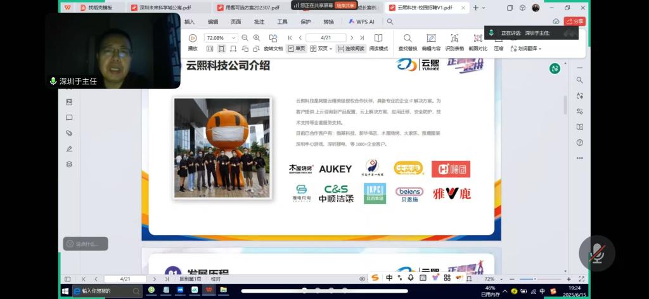Click 结束共享 to stop sharing
This screenshot has height=299, width=649.
tap(345, 5)
